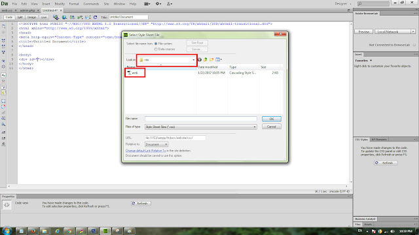Select the File system radio button

pos(156,44)
